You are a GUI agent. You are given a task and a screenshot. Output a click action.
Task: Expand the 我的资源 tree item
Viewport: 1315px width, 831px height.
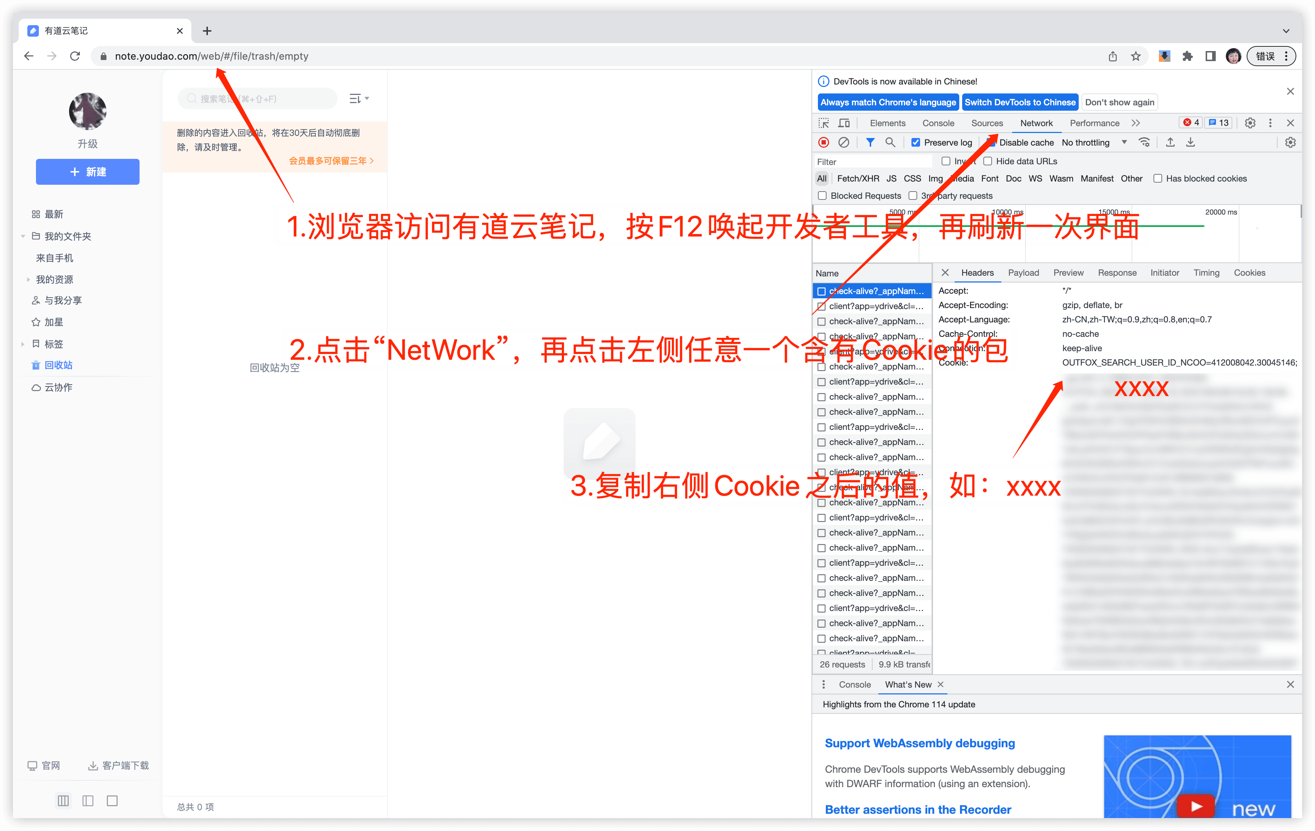click(x=28, y=279)
